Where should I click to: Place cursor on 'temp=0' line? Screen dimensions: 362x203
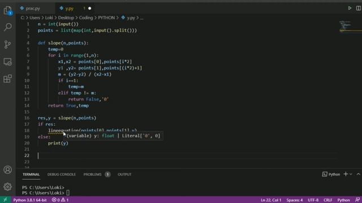[x=55, y=49]
